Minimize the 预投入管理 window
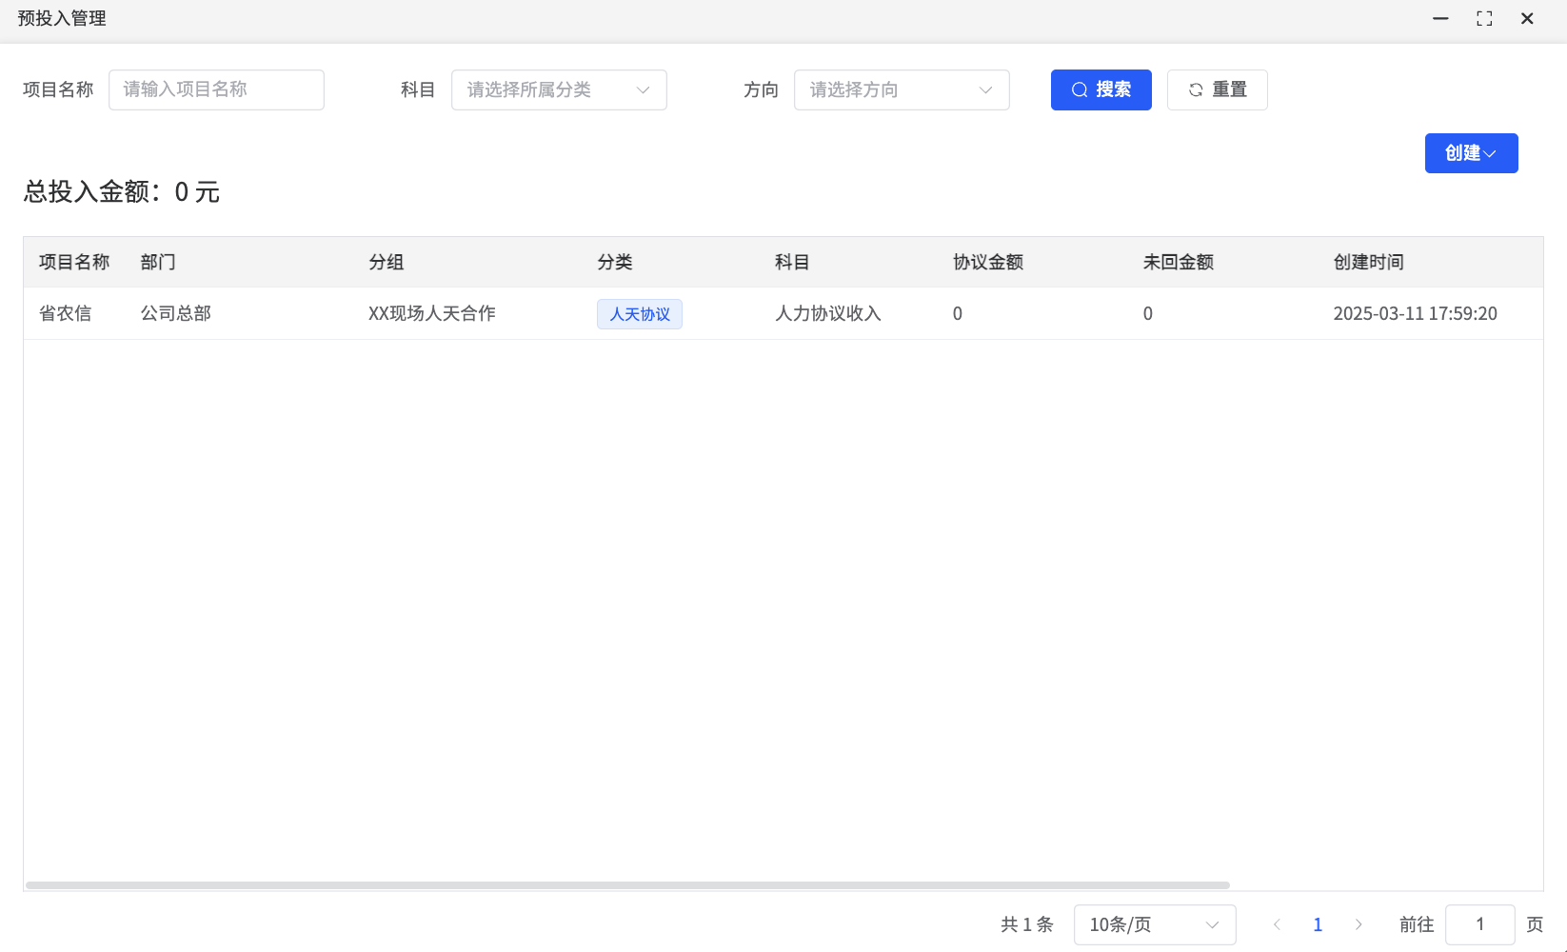Viewport: 1567px width, 952px height. coord(1440,18)
